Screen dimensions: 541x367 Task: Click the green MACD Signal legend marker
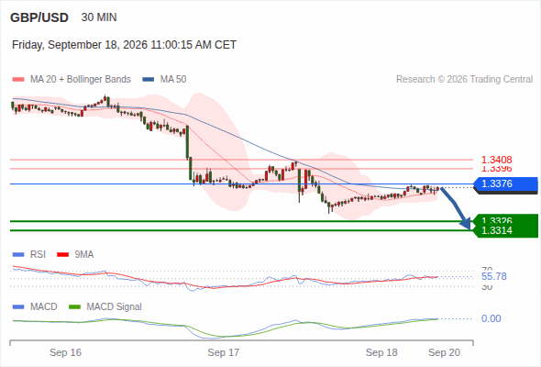74,306
